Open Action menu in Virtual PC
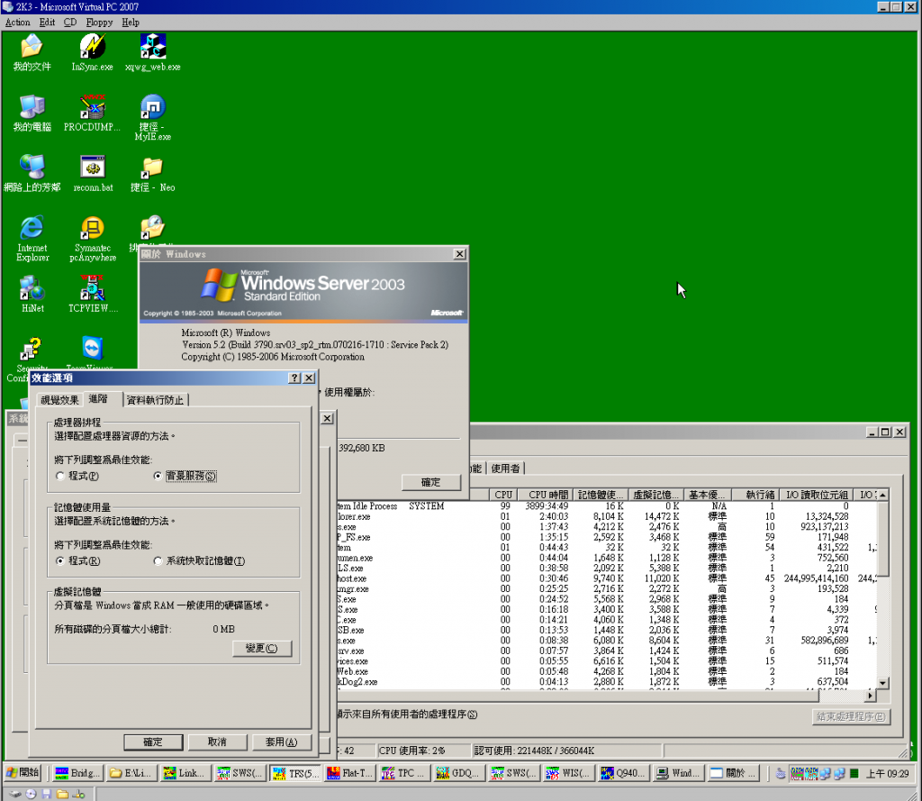The width and height of the screenshot is (922, 801). pos(17,23)
